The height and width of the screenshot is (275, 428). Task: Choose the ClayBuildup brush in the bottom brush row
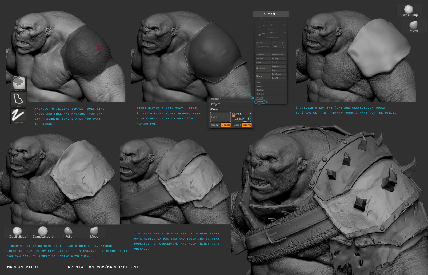[x=17, y=232]
